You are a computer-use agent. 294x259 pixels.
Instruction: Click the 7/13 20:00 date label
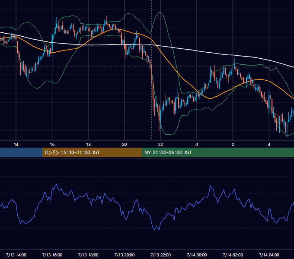(125, 255)
